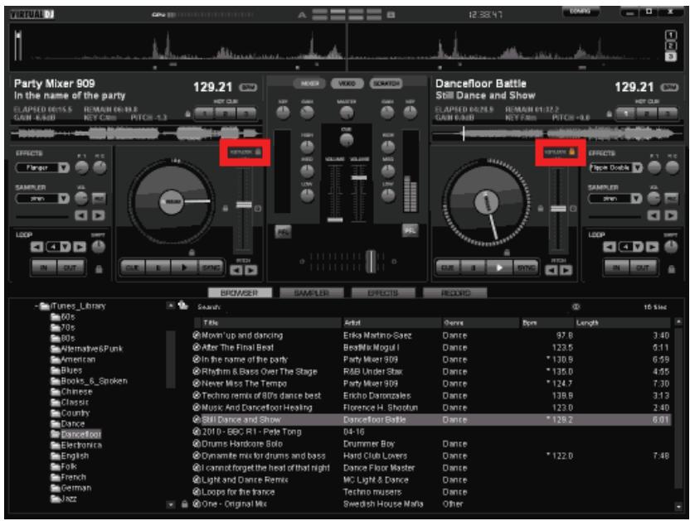This screenshot has height=521, width=690.
Task: Nudge right deck pitch up arrow
Action: (x=566, y=270)
